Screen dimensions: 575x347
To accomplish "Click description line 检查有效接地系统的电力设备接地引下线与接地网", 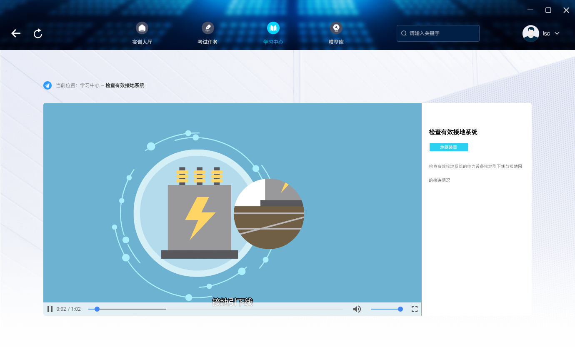I will pos(475,167).
